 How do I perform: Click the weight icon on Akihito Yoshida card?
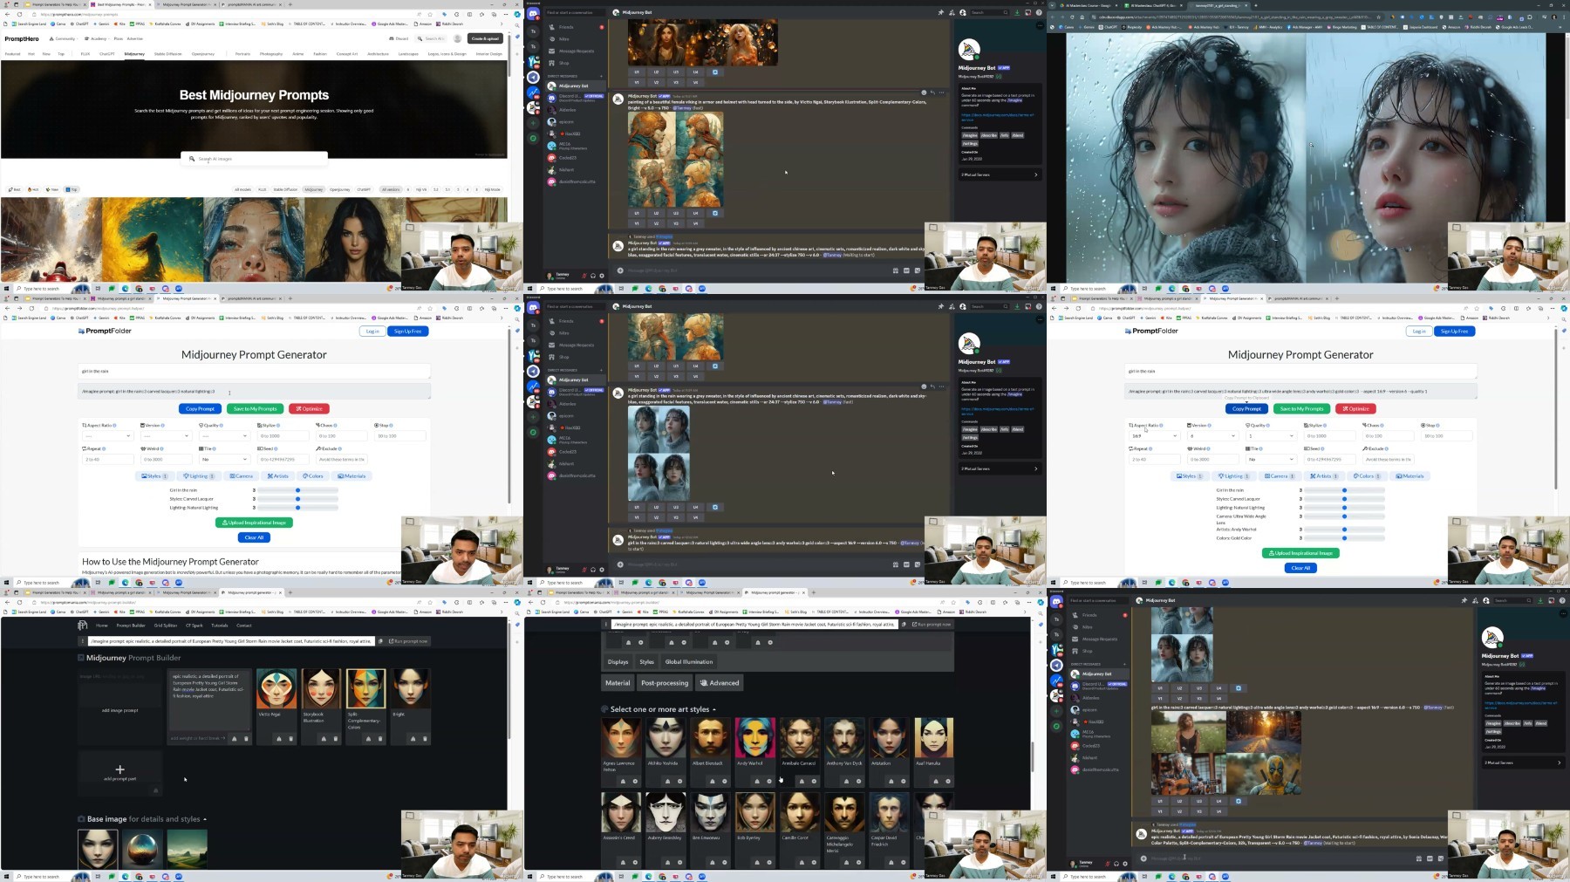pyautogui.click(x=668, y=781)
